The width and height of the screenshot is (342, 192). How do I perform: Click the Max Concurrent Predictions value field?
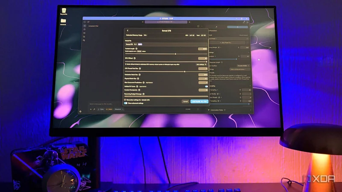pyautogui.click(x=203, y=82)
